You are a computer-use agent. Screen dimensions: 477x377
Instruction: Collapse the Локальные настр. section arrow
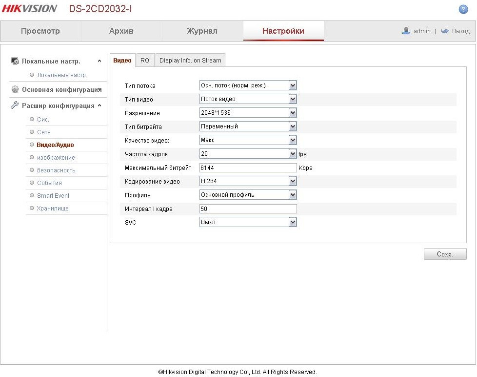(99, 62)
